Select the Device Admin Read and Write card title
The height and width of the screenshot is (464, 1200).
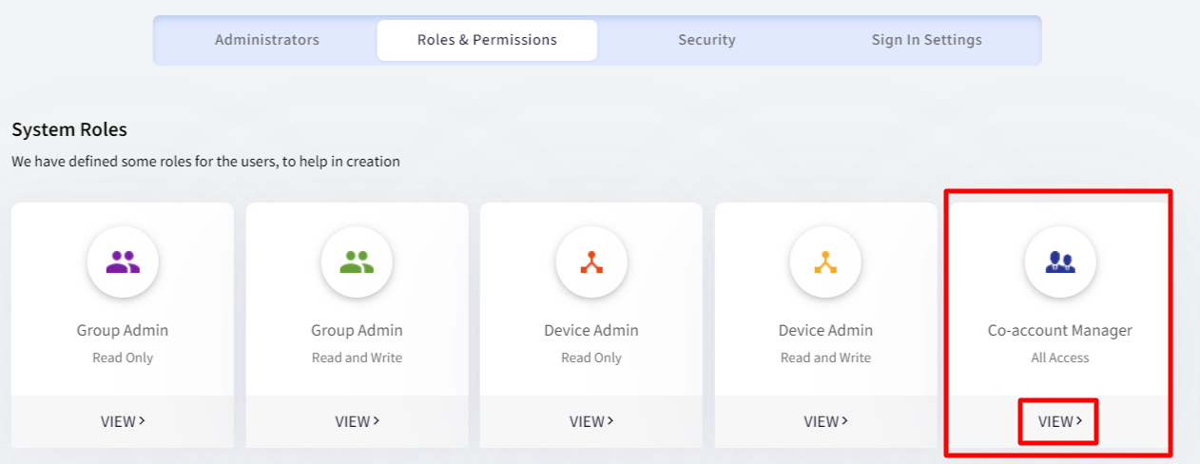pos(825,331)
